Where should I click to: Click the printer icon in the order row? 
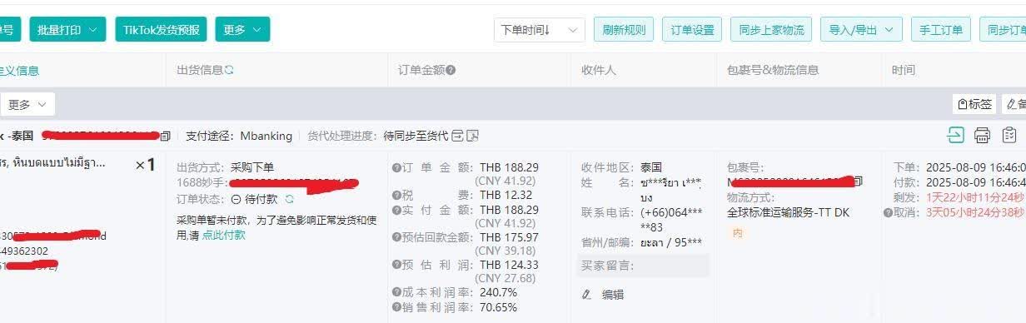[x=983, y=135]
